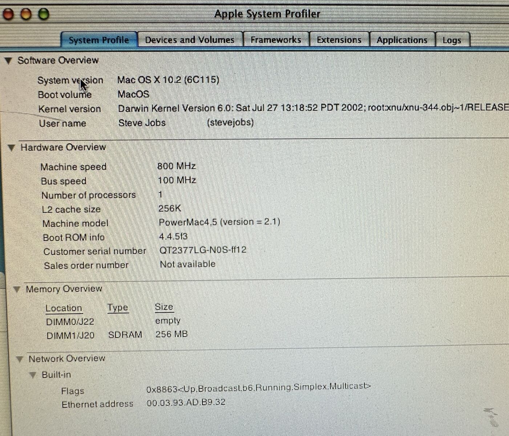Collapse the Memory Overview disclosure triangle
The height and width of the screenshot is (436, 509).
17,289
